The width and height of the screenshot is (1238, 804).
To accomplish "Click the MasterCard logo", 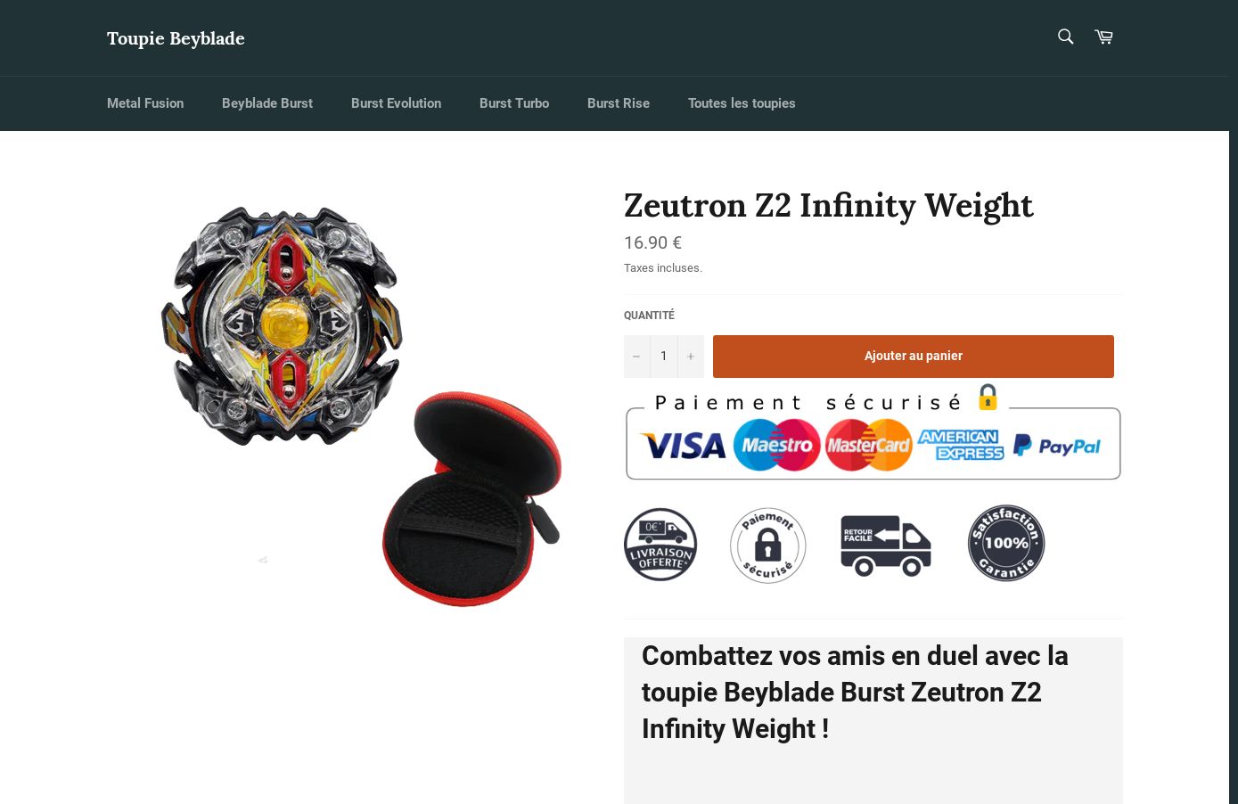I will point(868,445).
